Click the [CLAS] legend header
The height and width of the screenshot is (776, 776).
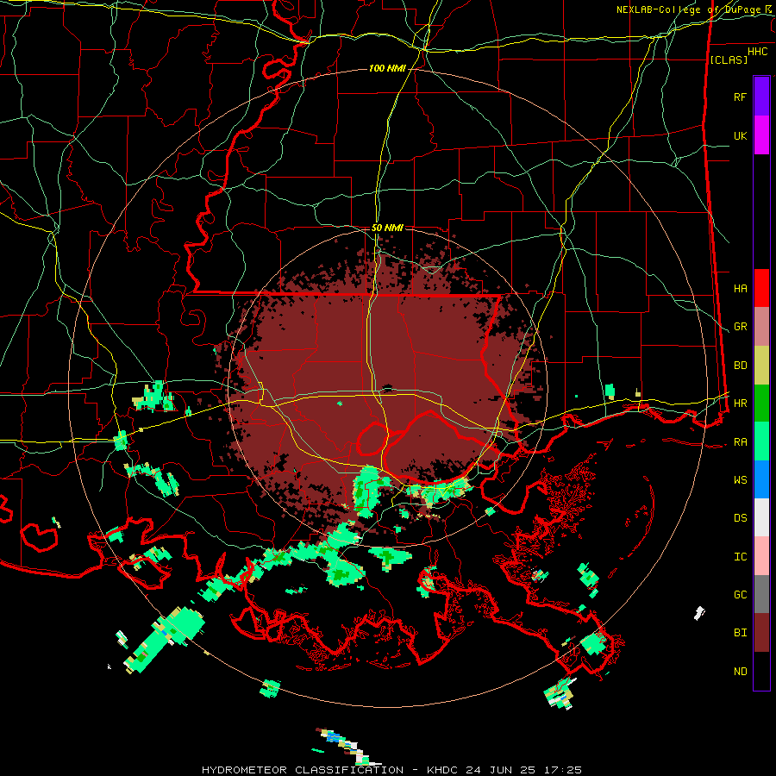tap(728, 60)
